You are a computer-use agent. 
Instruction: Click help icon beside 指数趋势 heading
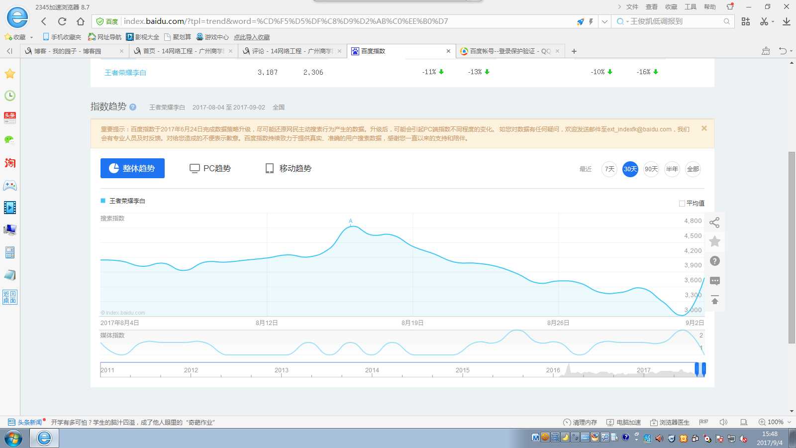click(x=133, y=107)
